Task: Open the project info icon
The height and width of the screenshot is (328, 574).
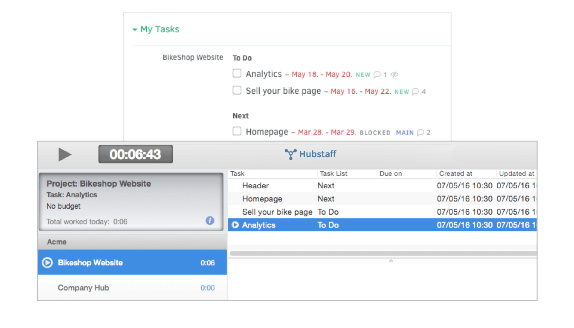Action: [210, 221]
